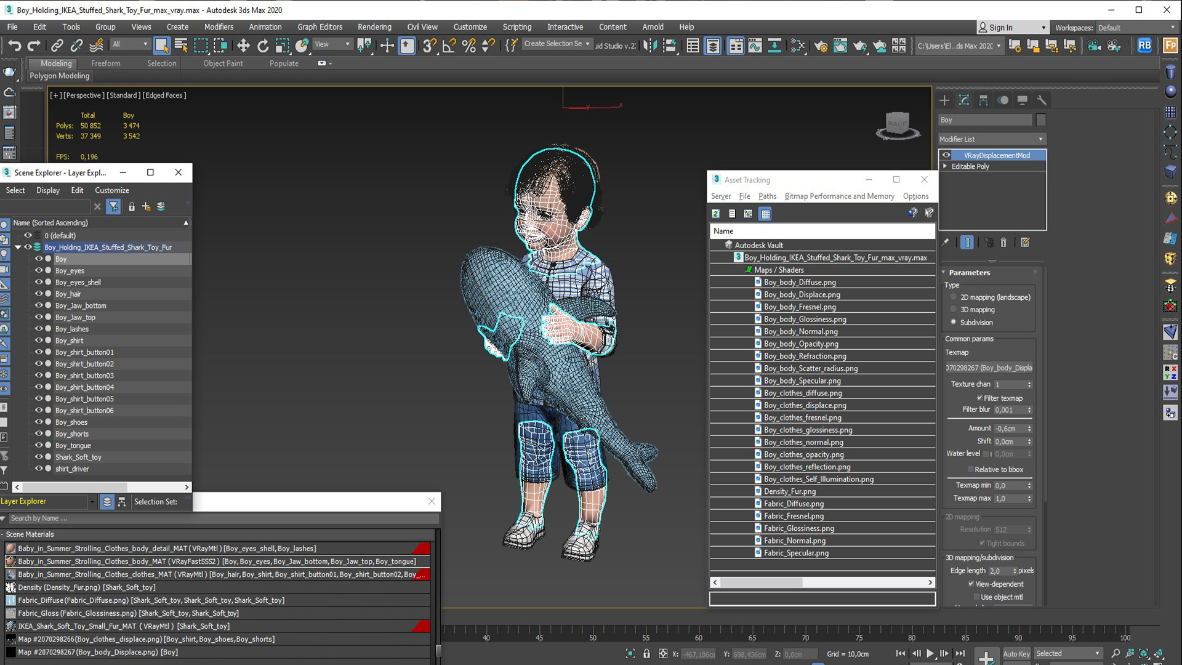
Task: Toggle Filter texmap checkbox
Action: coord(979,398)
